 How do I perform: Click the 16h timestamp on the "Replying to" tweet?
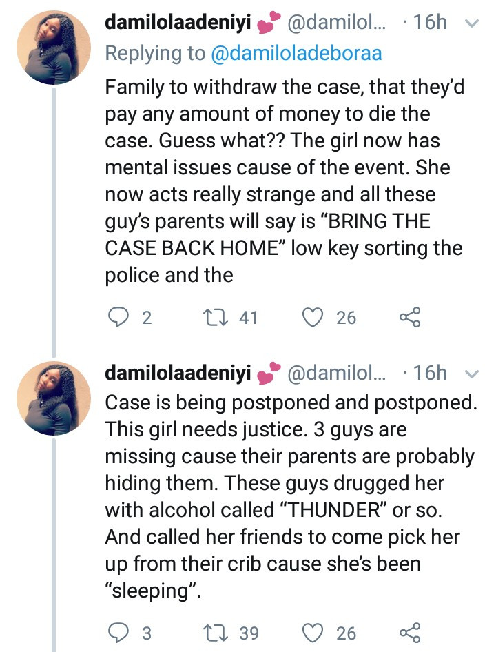tap(431, 23)
